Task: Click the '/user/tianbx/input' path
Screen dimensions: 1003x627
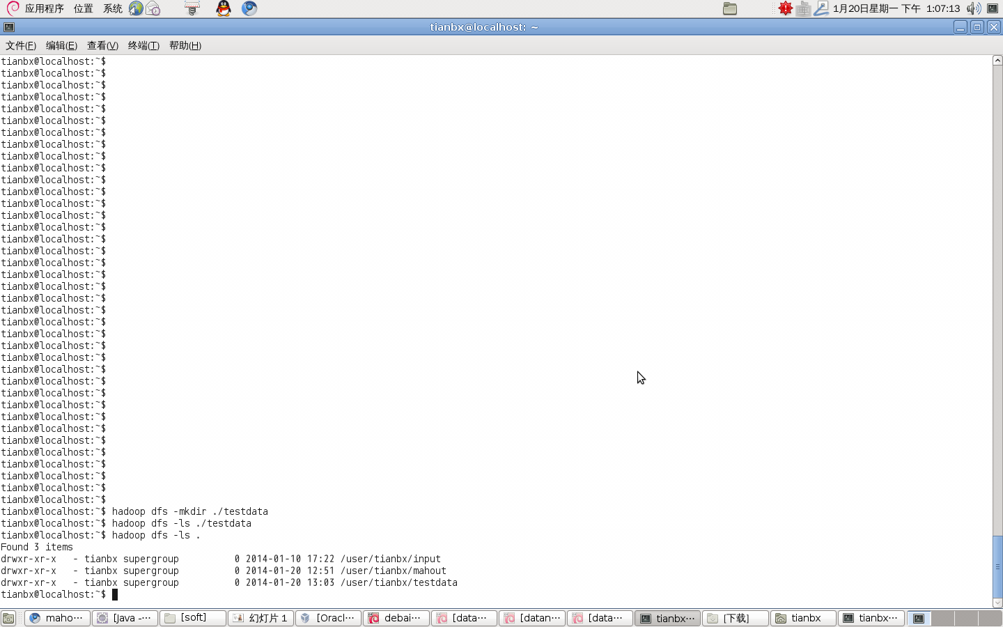Action: (391, 559)
